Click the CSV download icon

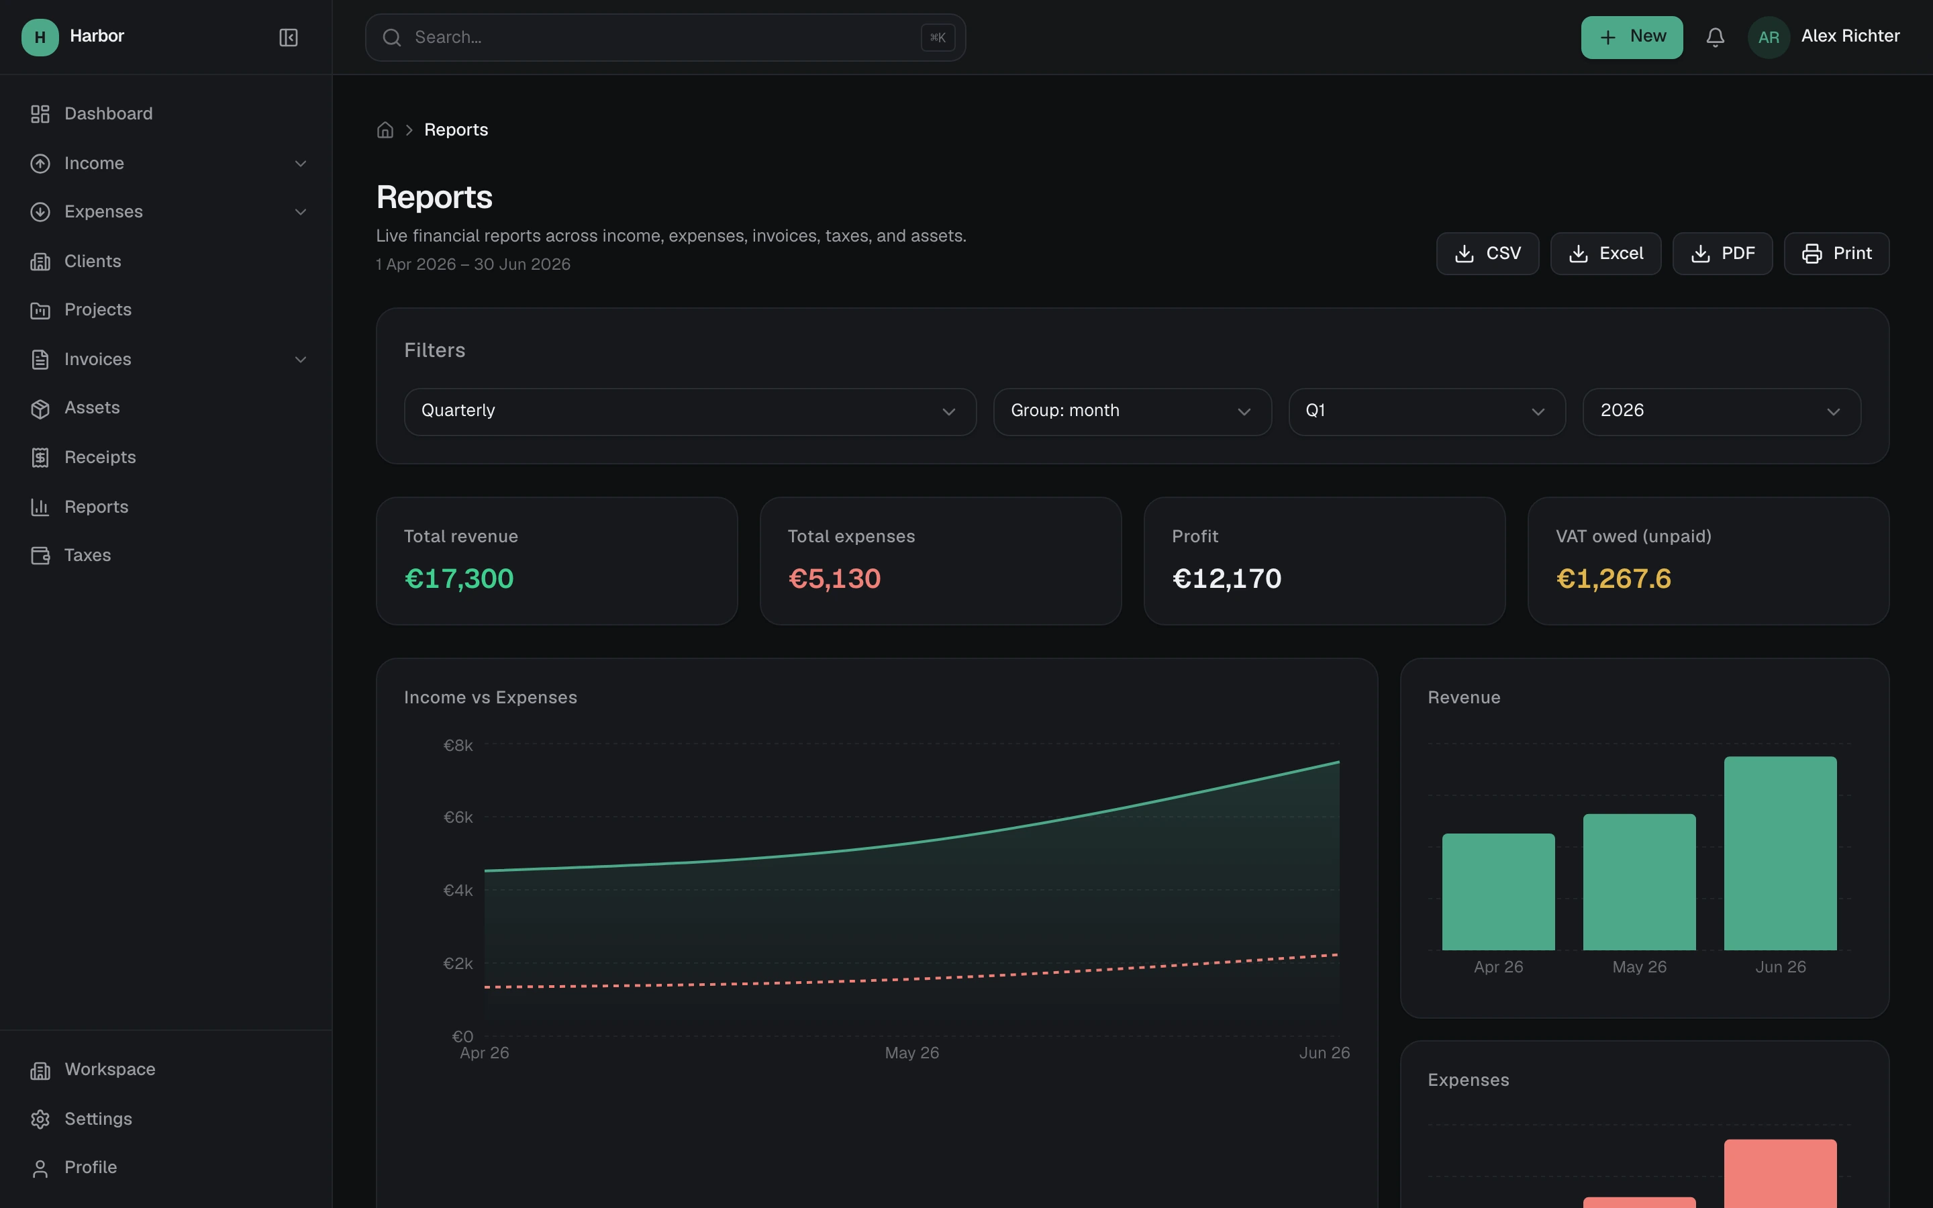[1464, 254]
